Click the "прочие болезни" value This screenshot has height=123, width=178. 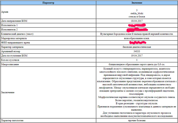pos(137,121)
